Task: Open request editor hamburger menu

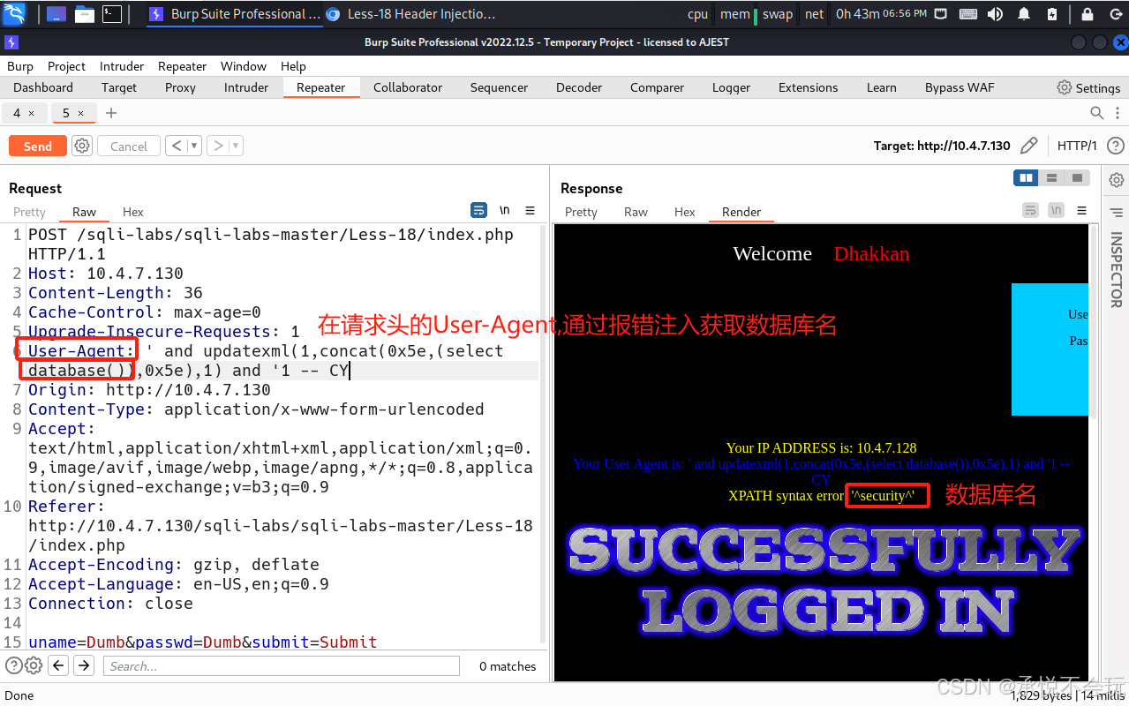Action: (531, 210)
